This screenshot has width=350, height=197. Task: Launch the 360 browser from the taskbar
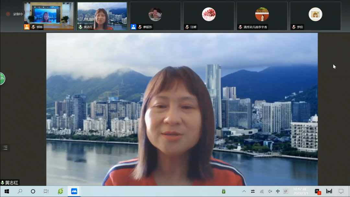pos(61,191)
